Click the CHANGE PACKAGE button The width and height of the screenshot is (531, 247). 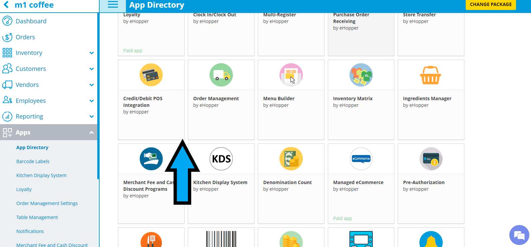coord(491,4)
